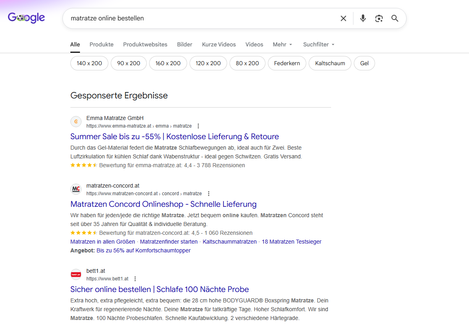Switch to the Produktwebsites tab
The height and width of the screenshot is (328, 469).
click(145, 44)
